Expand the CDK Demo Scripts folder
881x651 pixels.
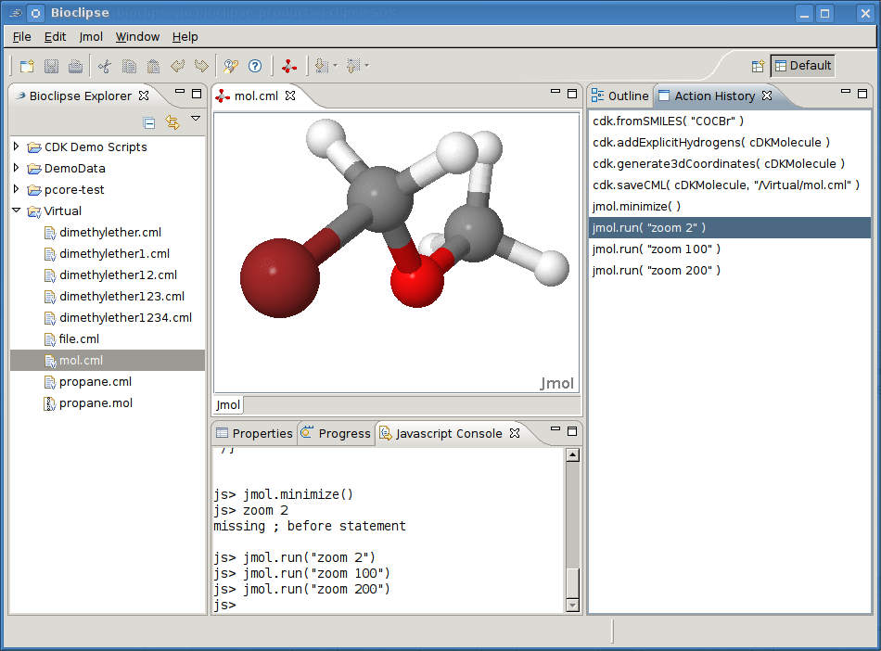(17, 147)
